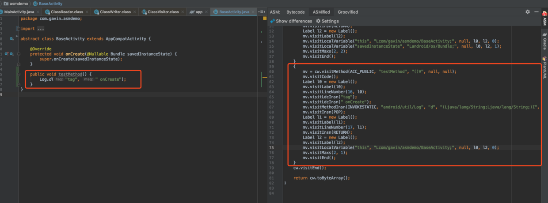Click the mv.visitInsn(POP) line

(x=323, y=112)
